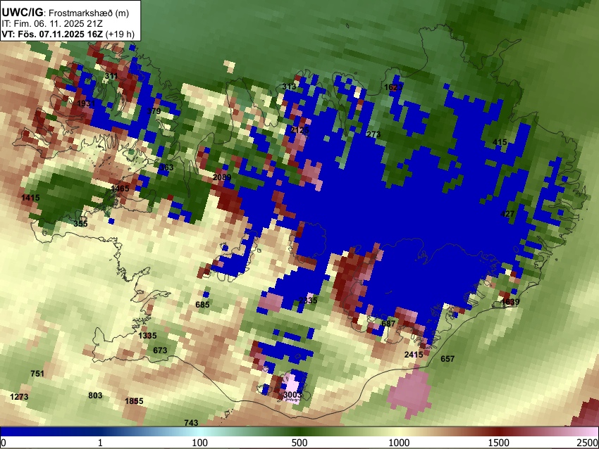The width and height of the screenshot is (599, 449).
Task: Click the map value 685
Action: click(x=202, y=305)
